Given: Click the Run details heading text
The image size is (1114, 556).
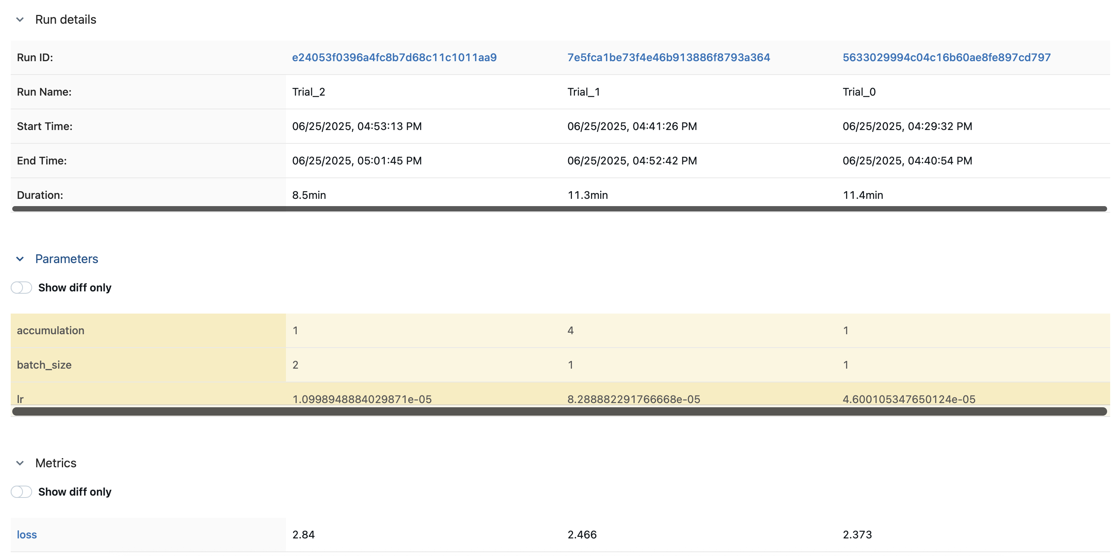Looking at the screenshot, I should tap(66, 20).
